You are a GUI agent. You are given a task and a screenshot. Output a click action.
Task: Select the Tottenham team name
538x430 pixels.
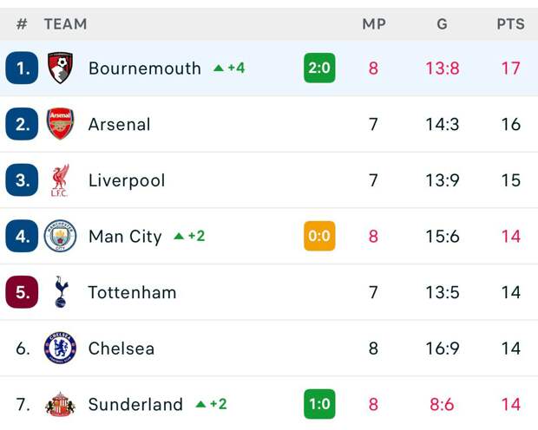[132, 292]
